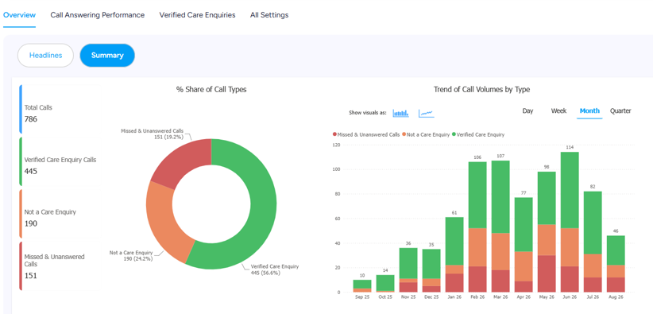The image size is (653, 314).
Task: Select the Overview tab
Action: point(20,15)
